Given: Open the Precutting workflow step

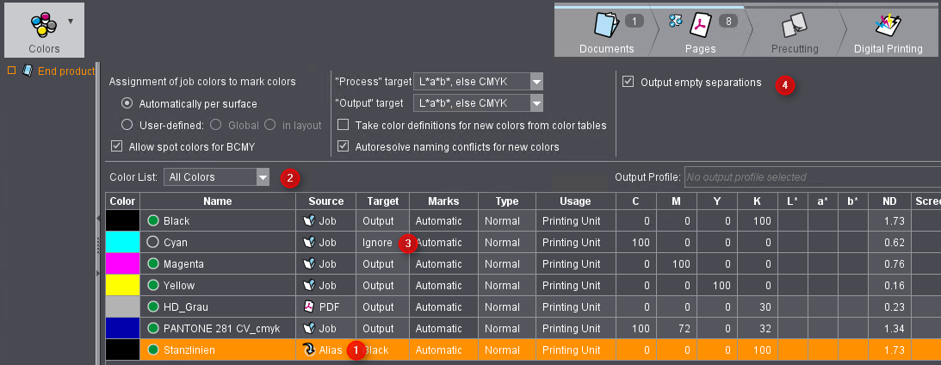Looking at the screenshot, I should click(x=794, y=33).
